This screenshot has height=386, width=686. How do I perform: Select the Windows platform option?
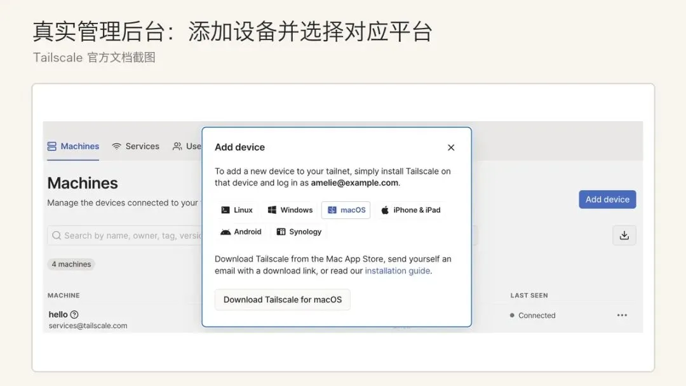click(290, 210)
